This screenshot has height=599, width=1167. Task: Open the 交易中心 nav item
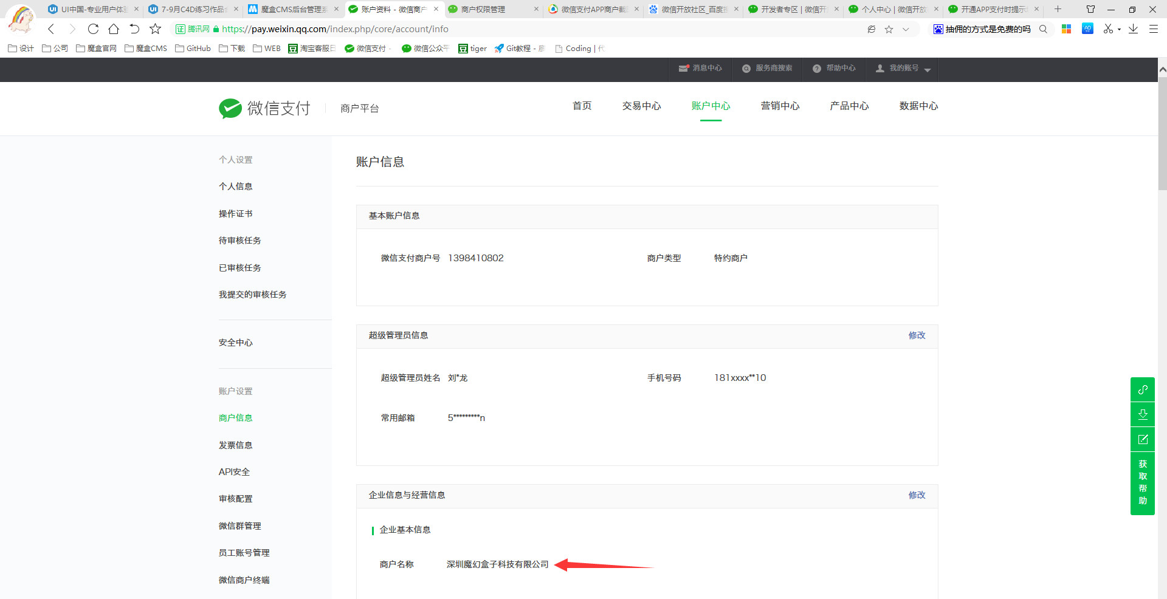[642, 106]
